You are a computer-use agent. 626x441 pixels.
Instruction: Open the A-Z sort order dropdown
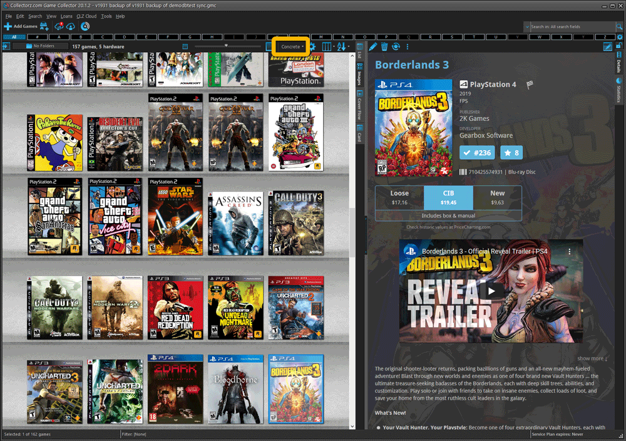coord(343,47)
